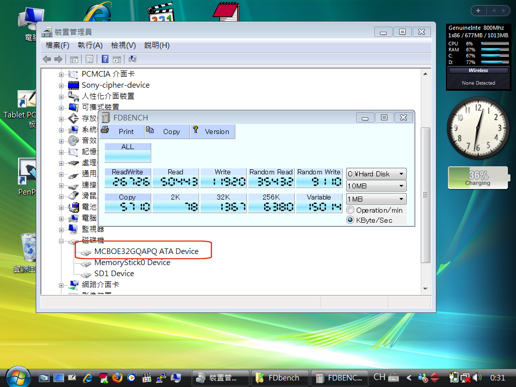Show hidden tray icons with the arrow
516x387 pixels.
pyautogui.click(x=409, y=377)
